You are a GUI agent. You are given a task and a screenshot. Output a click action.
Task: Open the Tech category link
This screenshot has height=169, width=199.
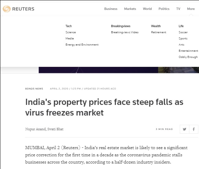pos(68,26)
